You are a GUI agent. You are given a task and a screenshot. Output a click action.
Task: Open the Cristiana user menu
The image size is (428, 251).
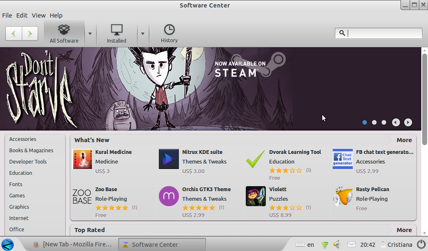click(397, 244)
